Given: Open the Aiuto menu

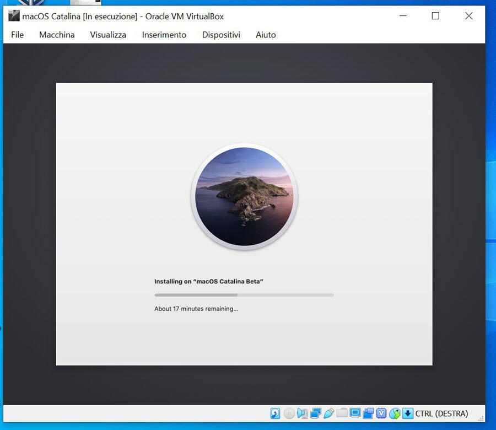Looking at the screenshot, I should pyautogui.click(x=266, y=35).
